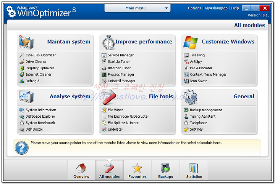Click the StartUp Tuner flag icon
Image resolution: width=275 pixels, height=184 pixels.
104,62
